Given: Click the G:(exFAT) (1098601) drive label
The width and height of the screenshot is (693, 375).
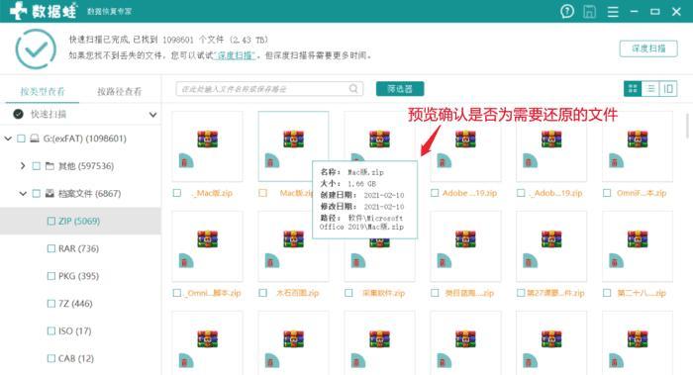Looking at the screenshot, I should (x=85, y=139).
